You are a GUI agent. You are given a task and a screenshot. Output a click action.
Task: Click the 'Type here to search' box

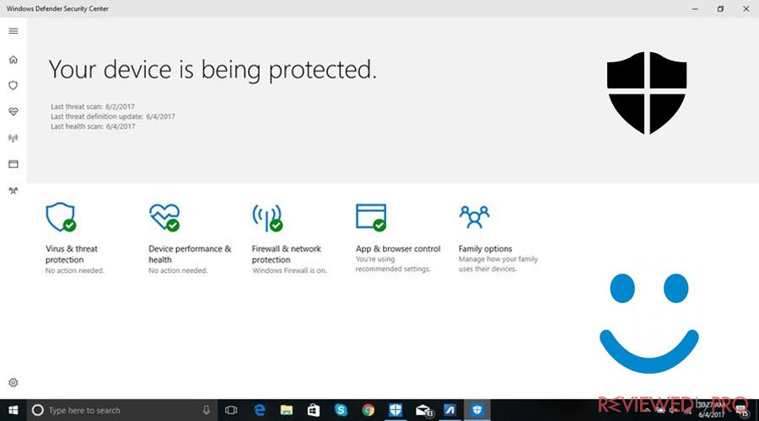(122, 410)
